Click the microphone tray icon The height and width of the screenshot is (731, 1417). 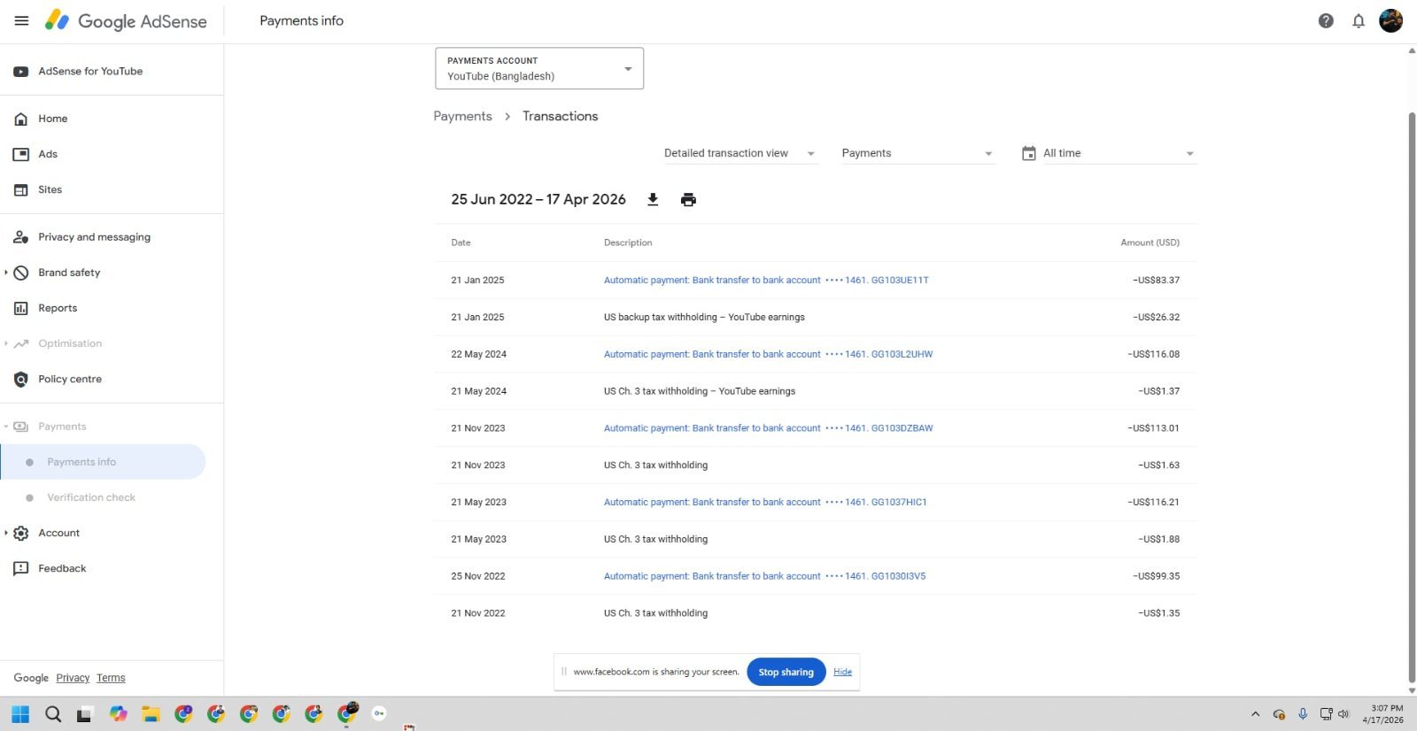pyautogui.click(x=1303, y=714)
